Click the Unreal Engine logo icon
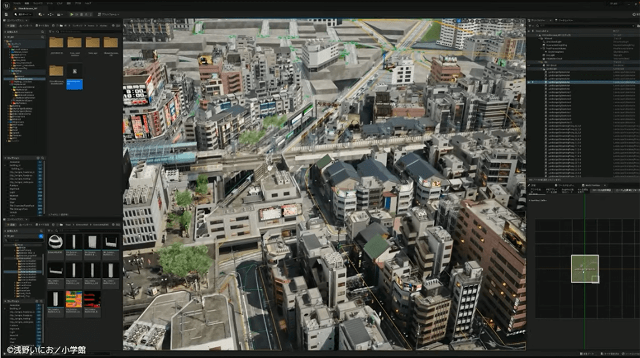The width and height of the screenshot is (640, 358). (6, 5)
